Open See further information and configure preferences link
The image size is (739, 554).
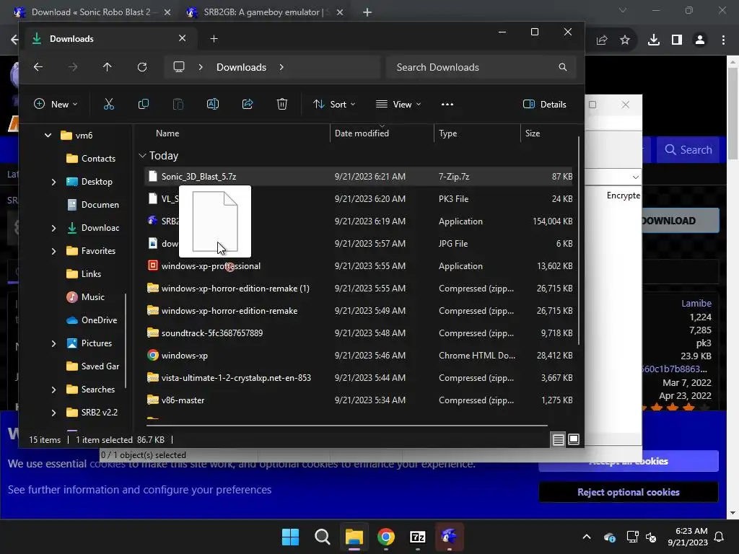click(x=139, y=490)
